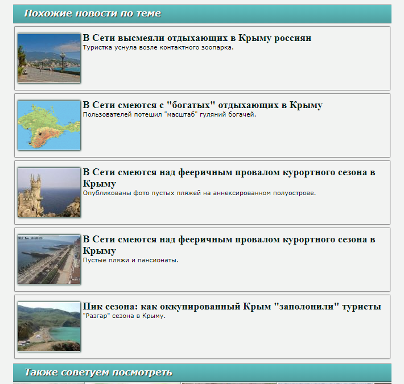Open the Yalta embankment photo thumbnail
Viewport: 404px width, 384px height.
[49, 58]
